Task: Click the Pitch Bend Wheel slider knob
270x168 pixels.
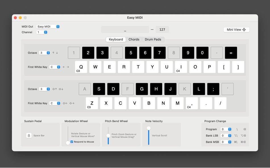Action: pos(108,135)
